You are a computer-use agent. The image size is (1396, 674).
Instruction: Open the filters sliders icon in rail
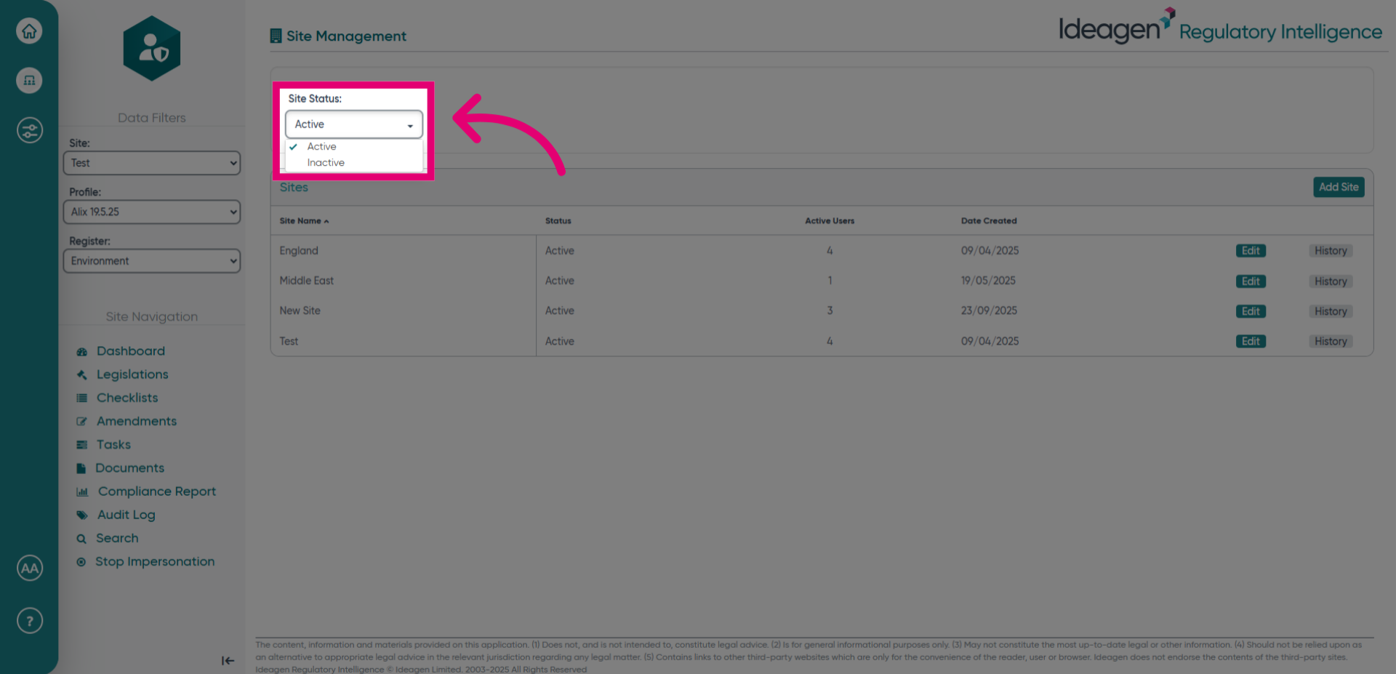29,130
